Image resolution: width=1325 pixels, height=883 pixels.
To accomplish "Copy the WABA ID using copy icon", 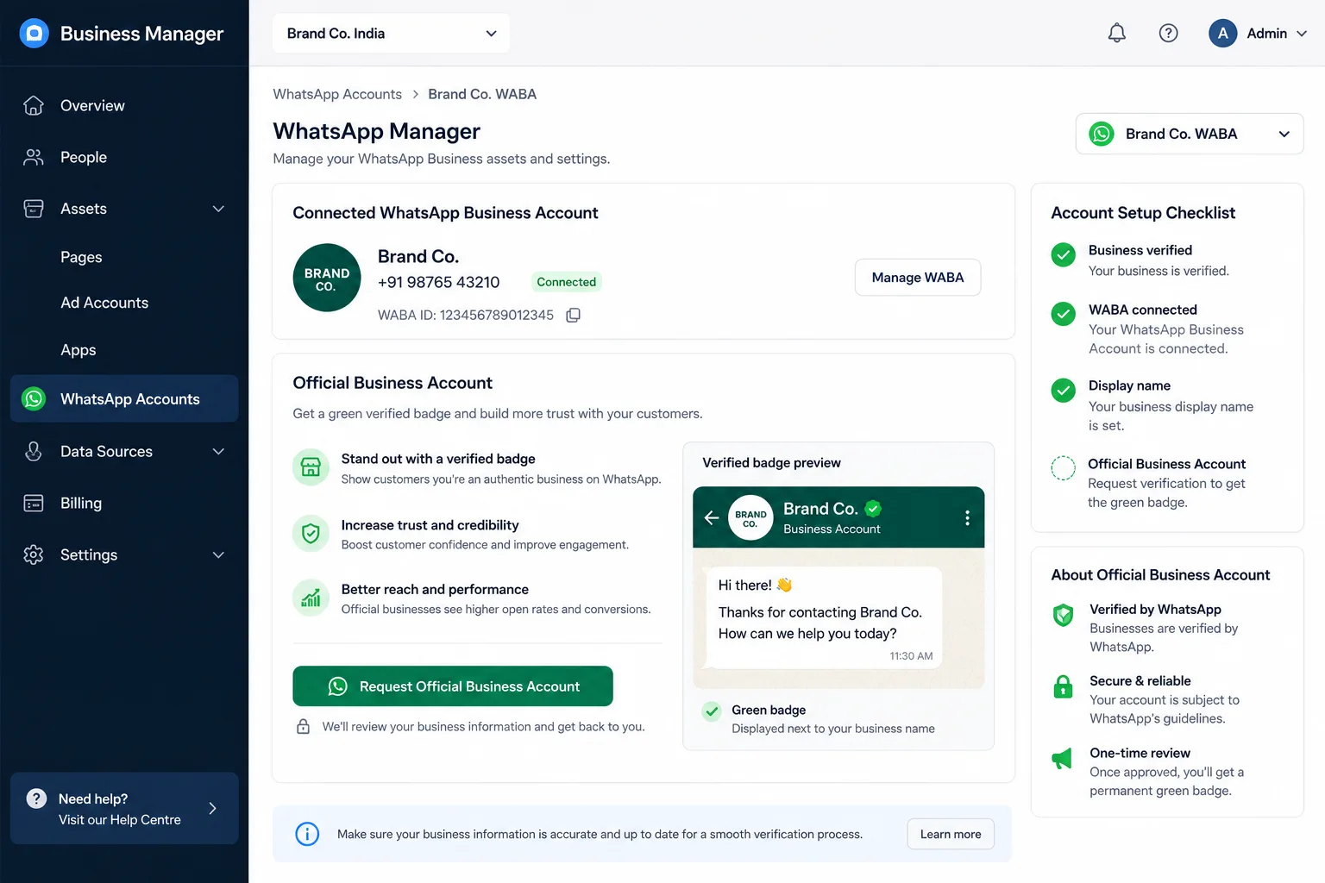I will (x=573, y=316).
